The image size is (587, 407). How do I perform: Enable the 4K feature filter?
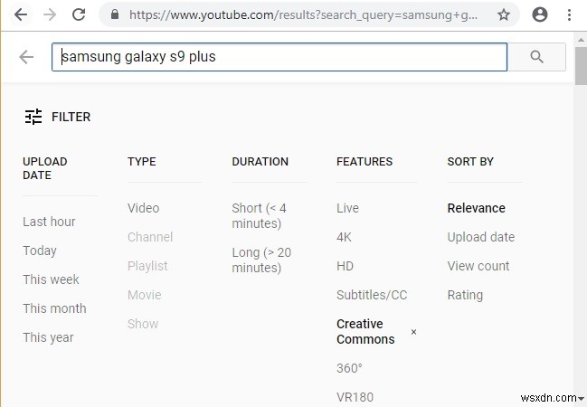click(x=344, y=237)
